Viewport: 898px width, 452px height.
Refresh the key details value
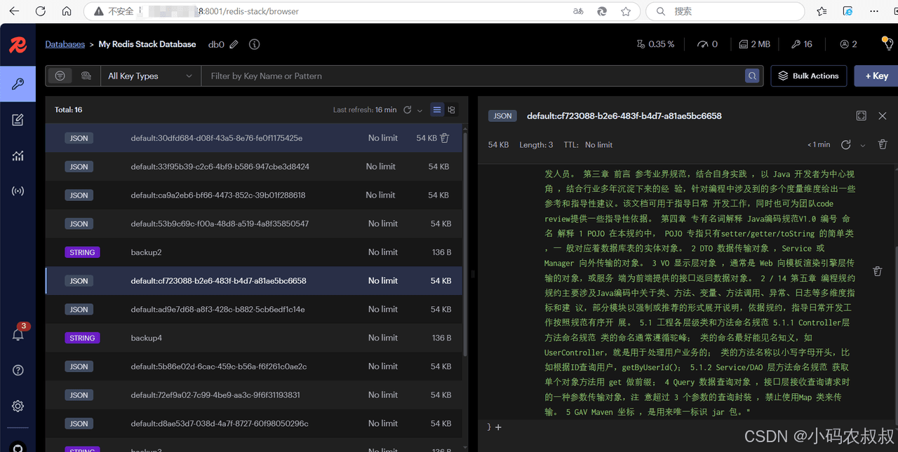point(846,144)
